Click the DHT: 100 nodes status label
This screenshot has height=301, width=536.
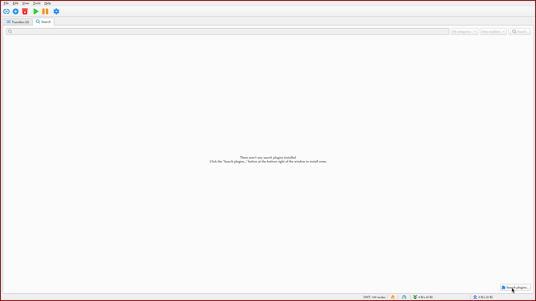point(374,297)
